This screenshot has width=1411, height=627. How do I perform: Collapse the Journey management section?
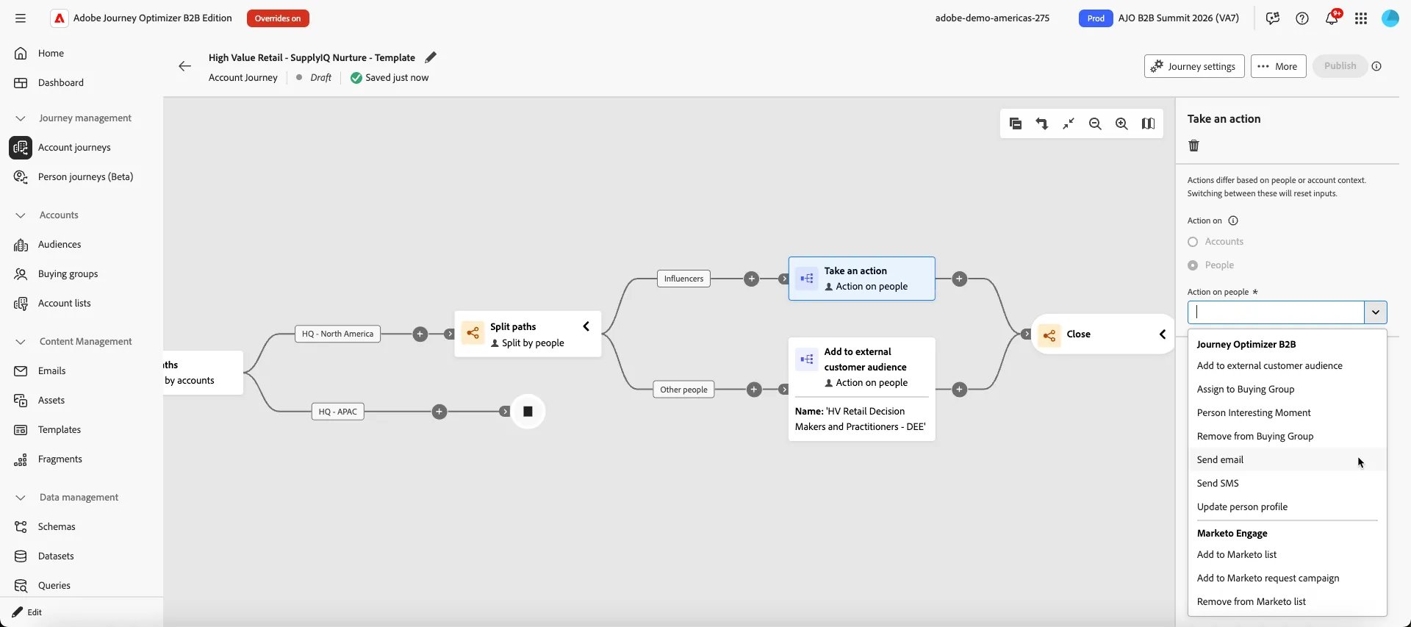[x=21, y=118]
